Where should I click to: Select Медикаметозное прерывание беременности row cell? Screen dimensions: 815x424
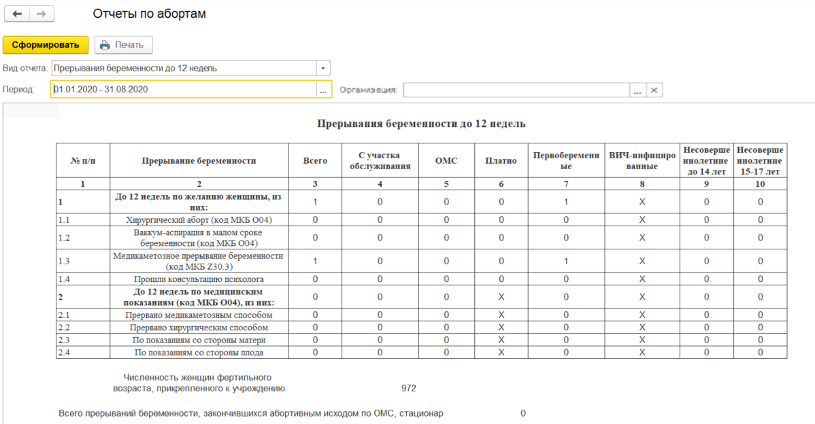(199, 261)
